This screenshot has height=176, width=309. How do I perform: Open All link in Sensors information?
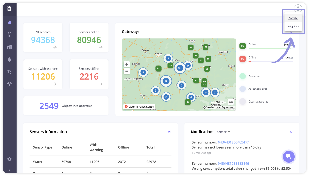point(170,131)
